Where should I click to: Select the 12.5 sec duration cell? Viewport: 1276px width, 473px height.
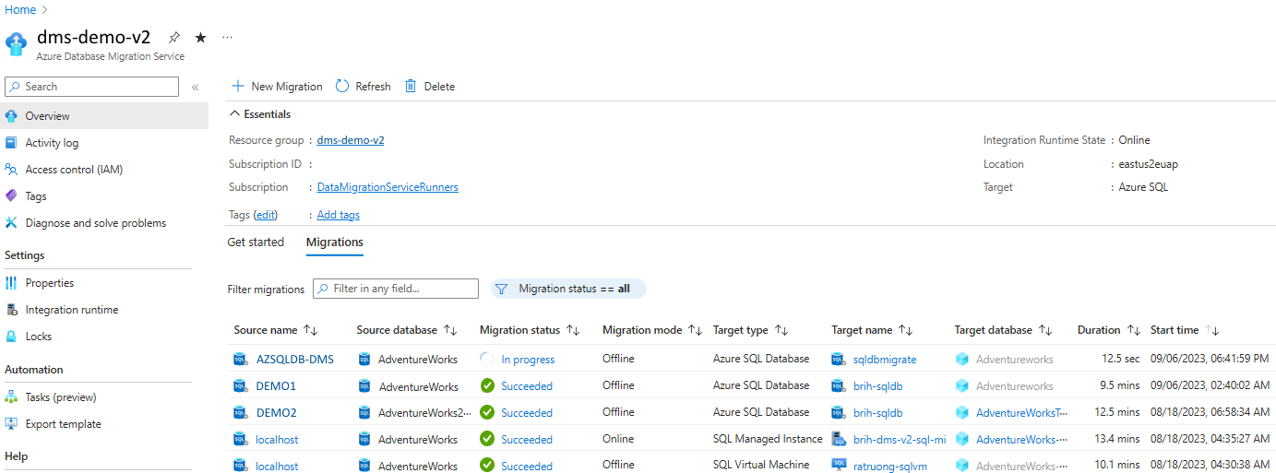coord(1119,360)
